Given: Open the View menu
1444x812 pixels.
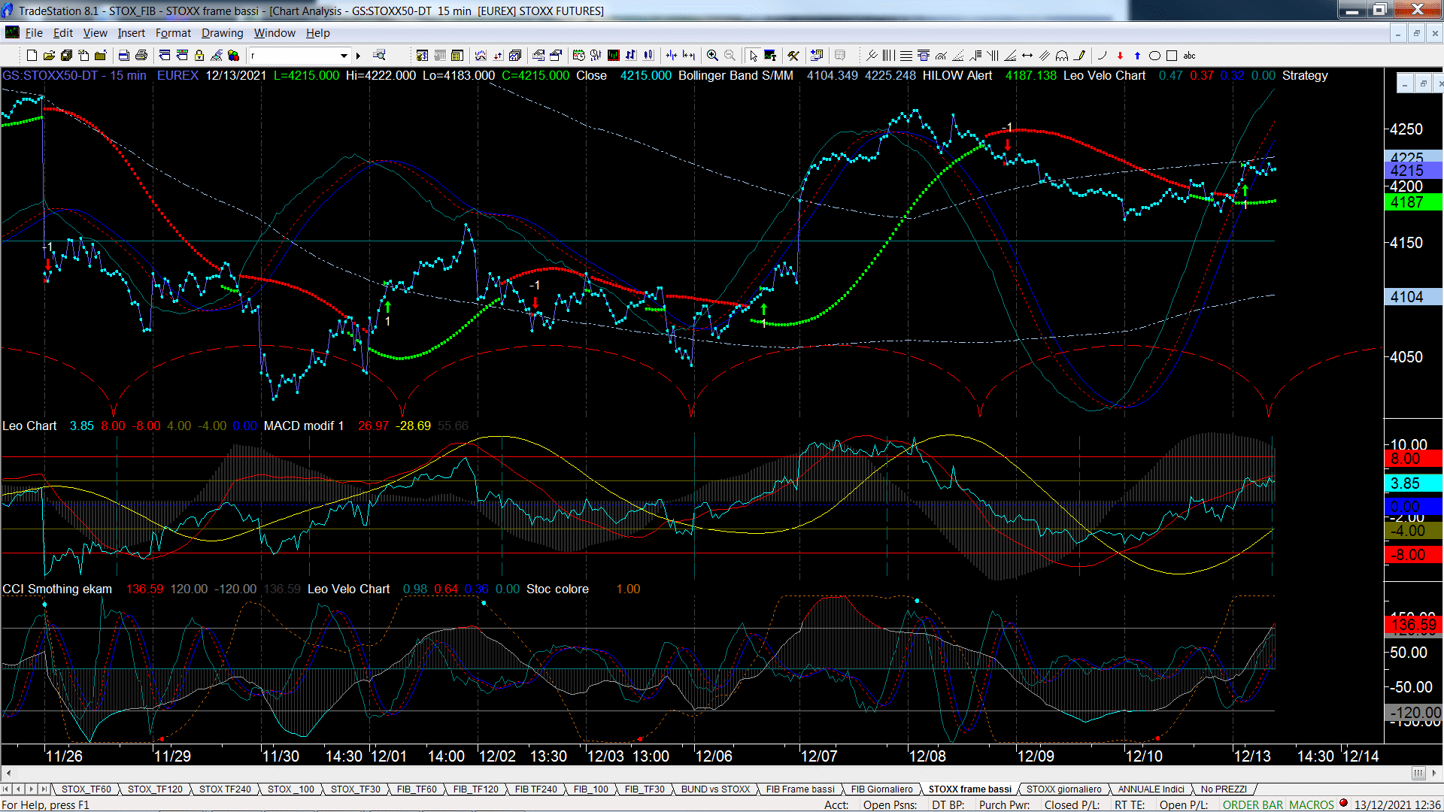Looking at the screenshot, I should (x=95, y=33).
